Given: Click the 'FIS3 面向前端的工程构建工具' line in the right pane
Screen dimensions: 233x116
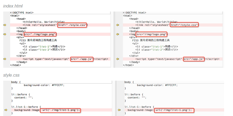Looking at the screenshot, I should (151, 40).
